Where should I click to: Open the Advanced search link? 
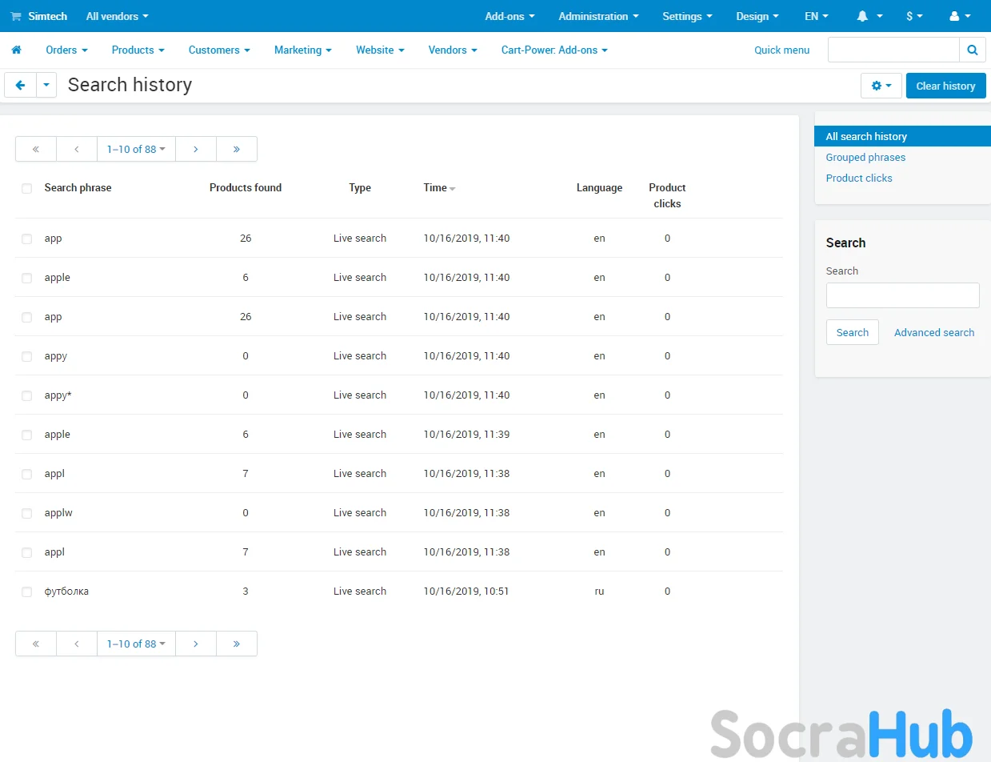(x=933, y=332)
